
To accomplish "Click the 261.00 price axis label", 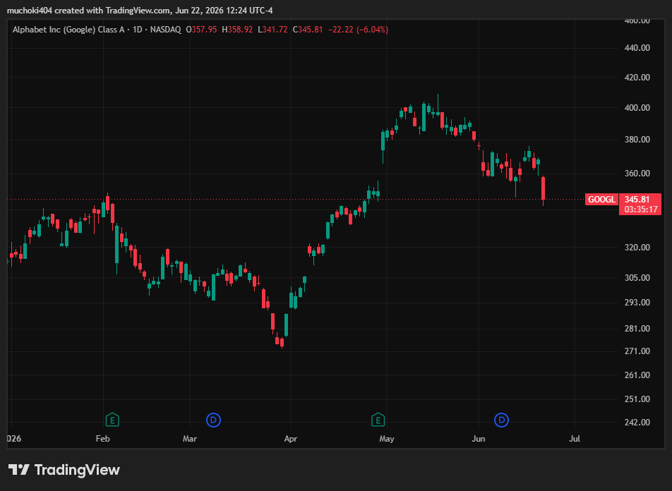I will (x=637, y=375).
